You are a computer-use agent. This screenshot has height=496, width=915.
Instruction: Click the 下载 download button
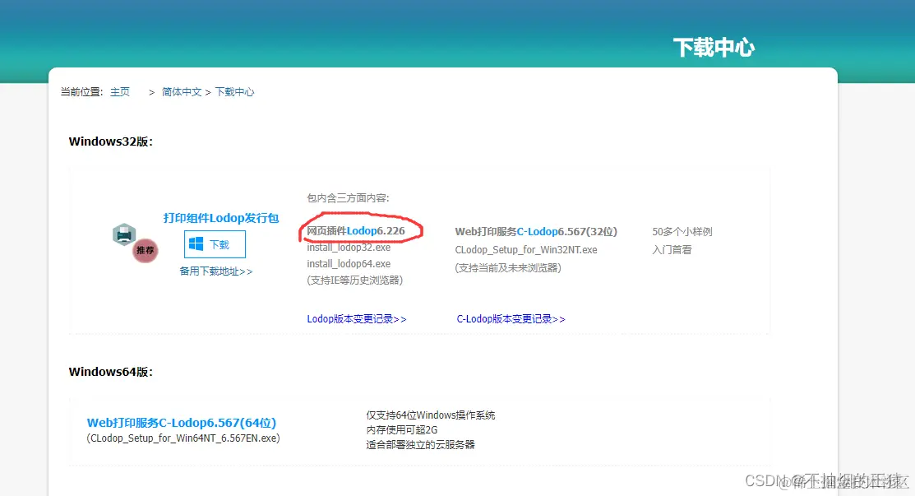click(215, 244)
